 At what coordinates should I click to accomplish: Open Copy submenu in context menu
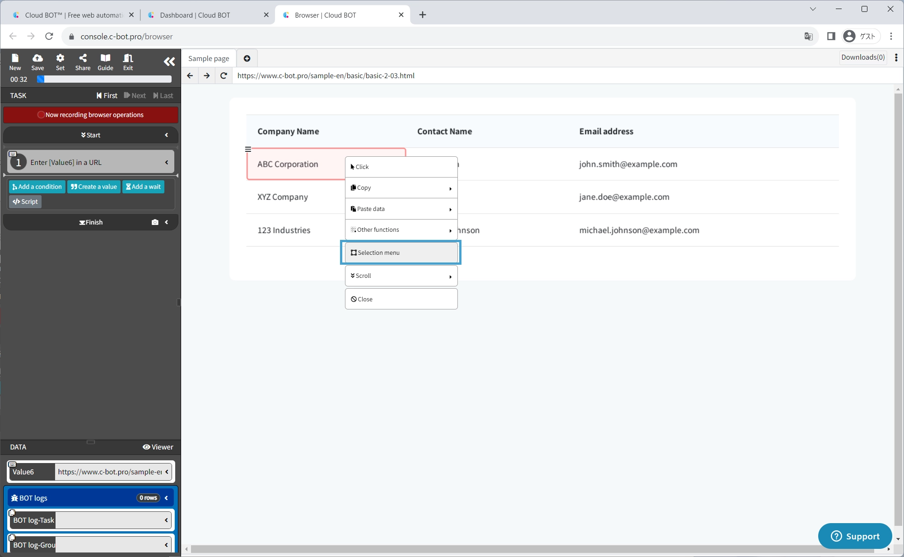point(401,188)
